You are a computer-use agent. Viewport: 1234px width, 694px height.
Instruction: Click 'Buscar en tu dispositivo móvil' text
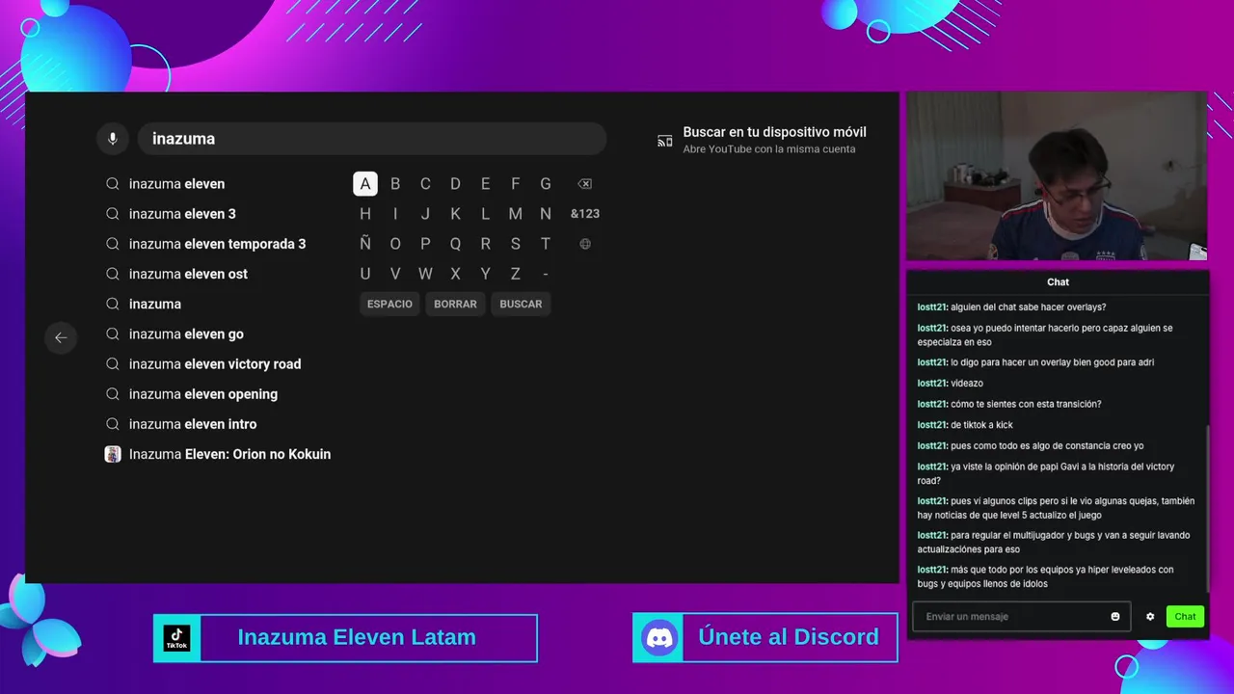click(x=774, y=132)
